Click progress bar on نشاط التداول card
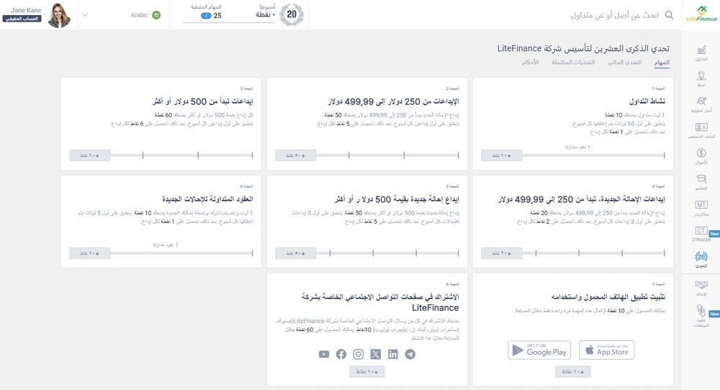This screenshot has height=390, width=720. pyautogui.click(x=593, y=155)
